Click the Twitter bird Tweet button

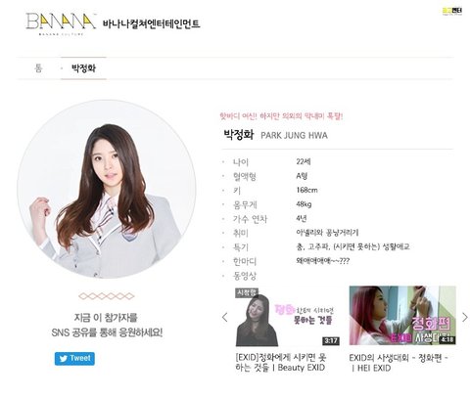tap(74, 359)
